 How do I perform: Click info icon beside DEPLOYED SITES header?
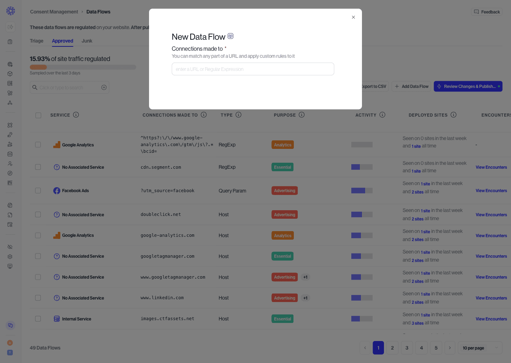pyautogui.click(x=454, y=115)
